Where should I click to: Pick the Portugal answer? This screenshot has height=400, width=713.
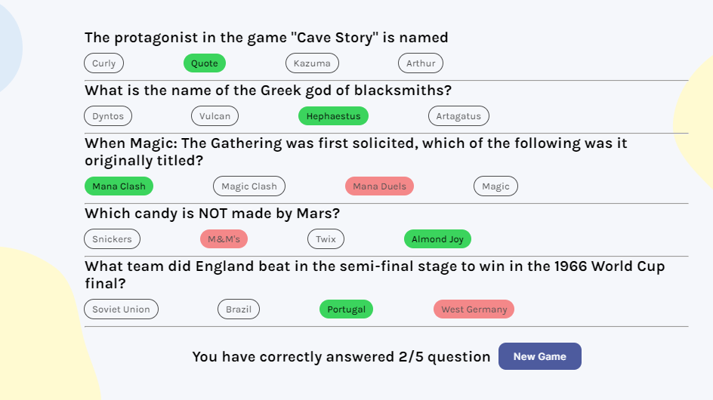[346, 309]
